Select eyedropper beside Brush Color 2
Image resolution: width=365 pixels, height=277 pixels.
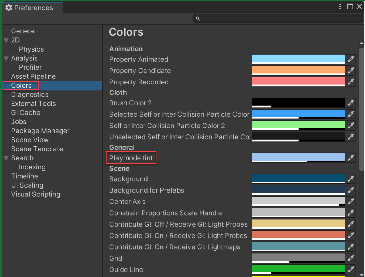click(x=351, y=103)
